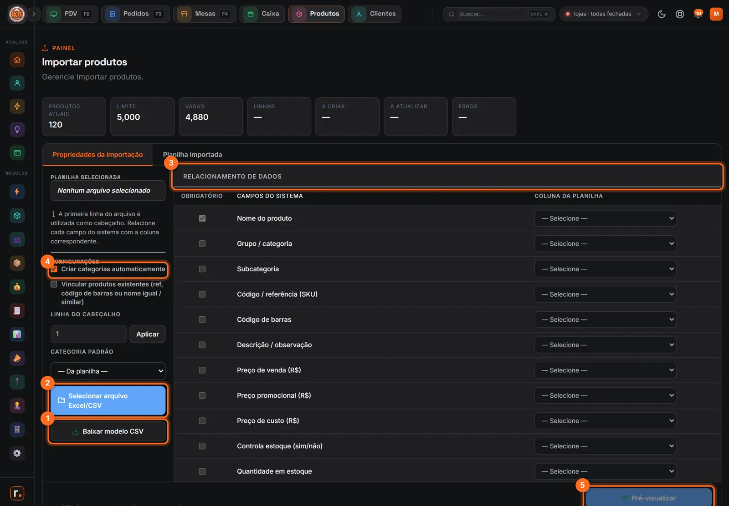
Task: Click the lightbulb shortcut icon
Action: [x=17, y=130]
